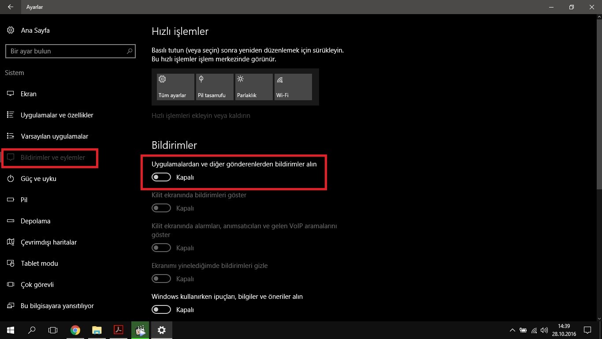602x339 pixels.
Task: Click the Güç ve uyku power icon
Action: tap(11, 179)
